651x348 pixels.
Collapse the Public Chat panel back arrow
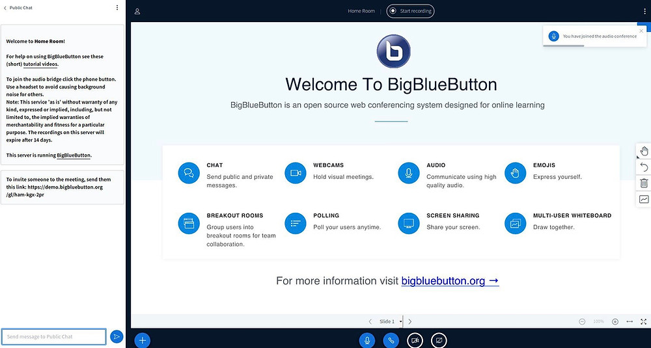coord(5,7)
